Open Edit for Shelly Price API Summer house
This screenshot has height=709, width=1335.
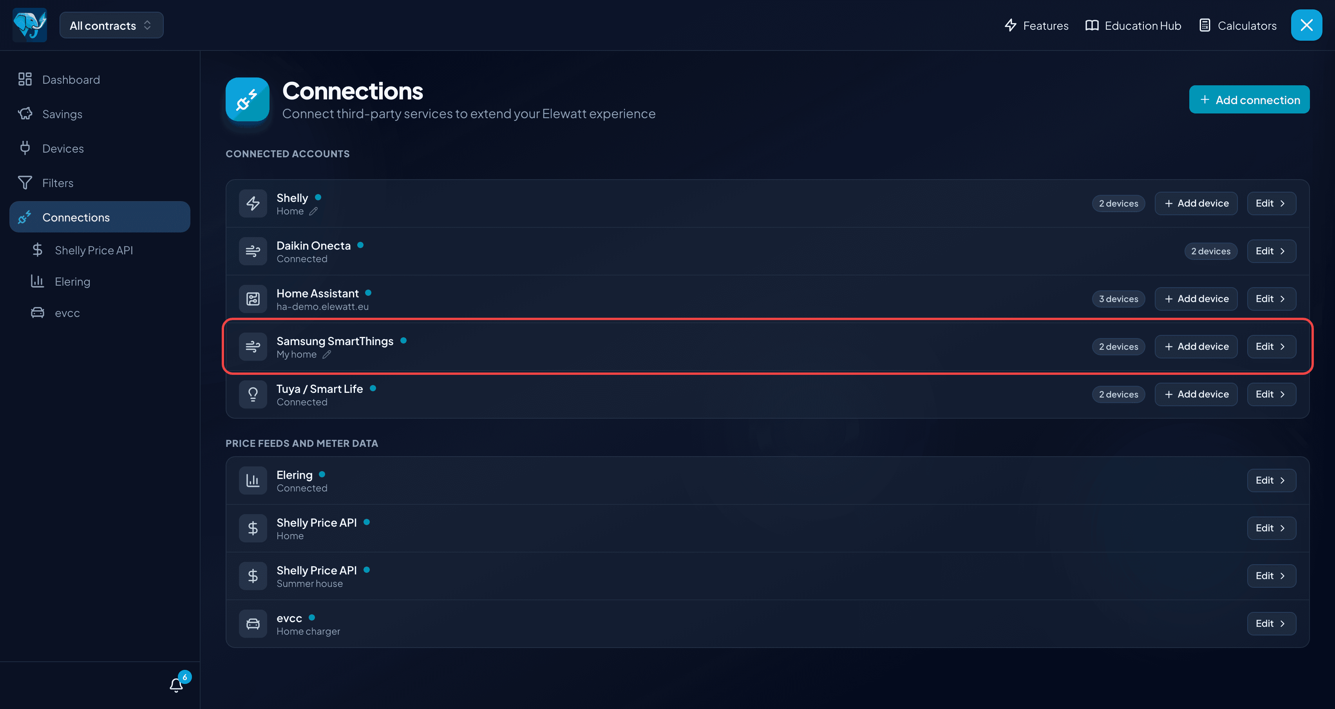(x=1271, y=576)
